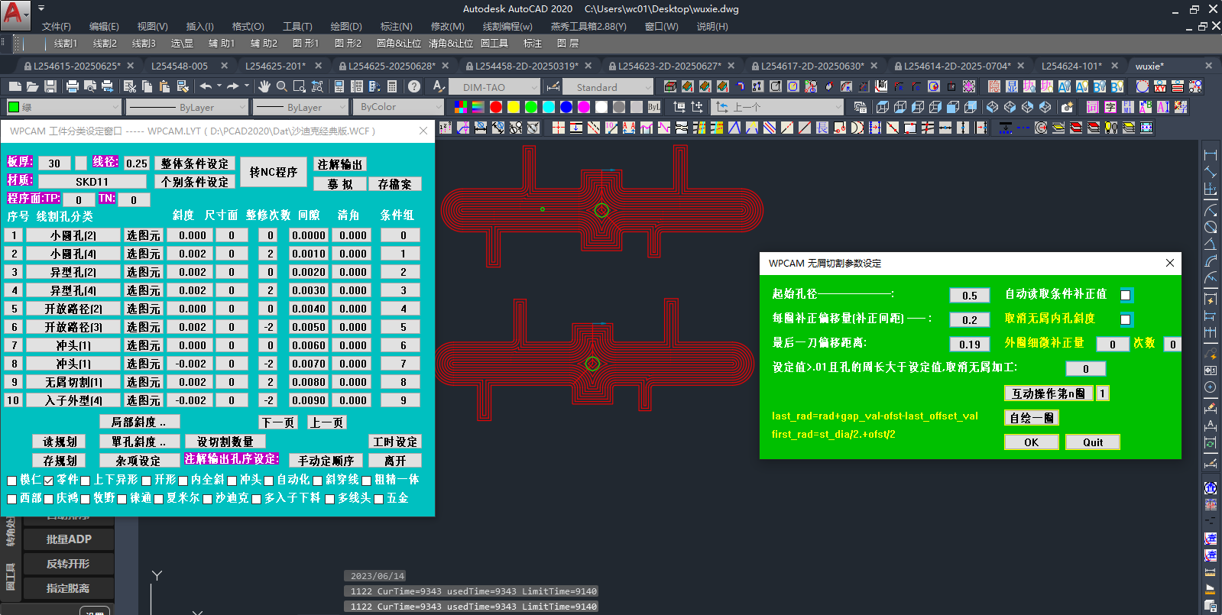Open the 文件(F) menu
Image resolution: width=1222 pixels, height=615 pixels.
coord(56,26)
